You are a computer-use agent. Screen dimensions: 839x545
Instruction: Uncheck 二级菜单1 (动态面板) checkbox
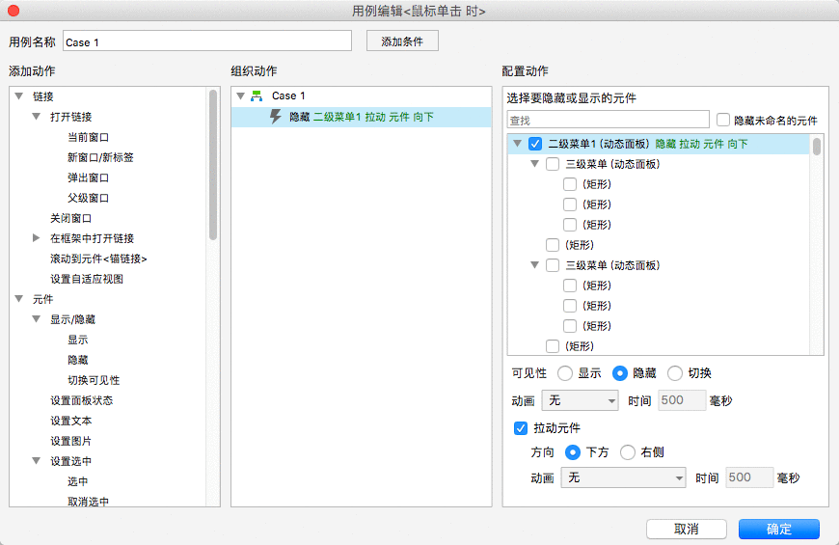(x=535, y=144)
